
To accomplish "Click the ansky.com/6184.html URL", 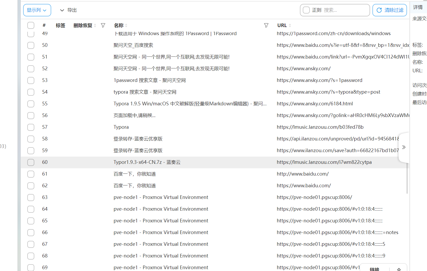I will pyautogui.click(x=315, y=104).
